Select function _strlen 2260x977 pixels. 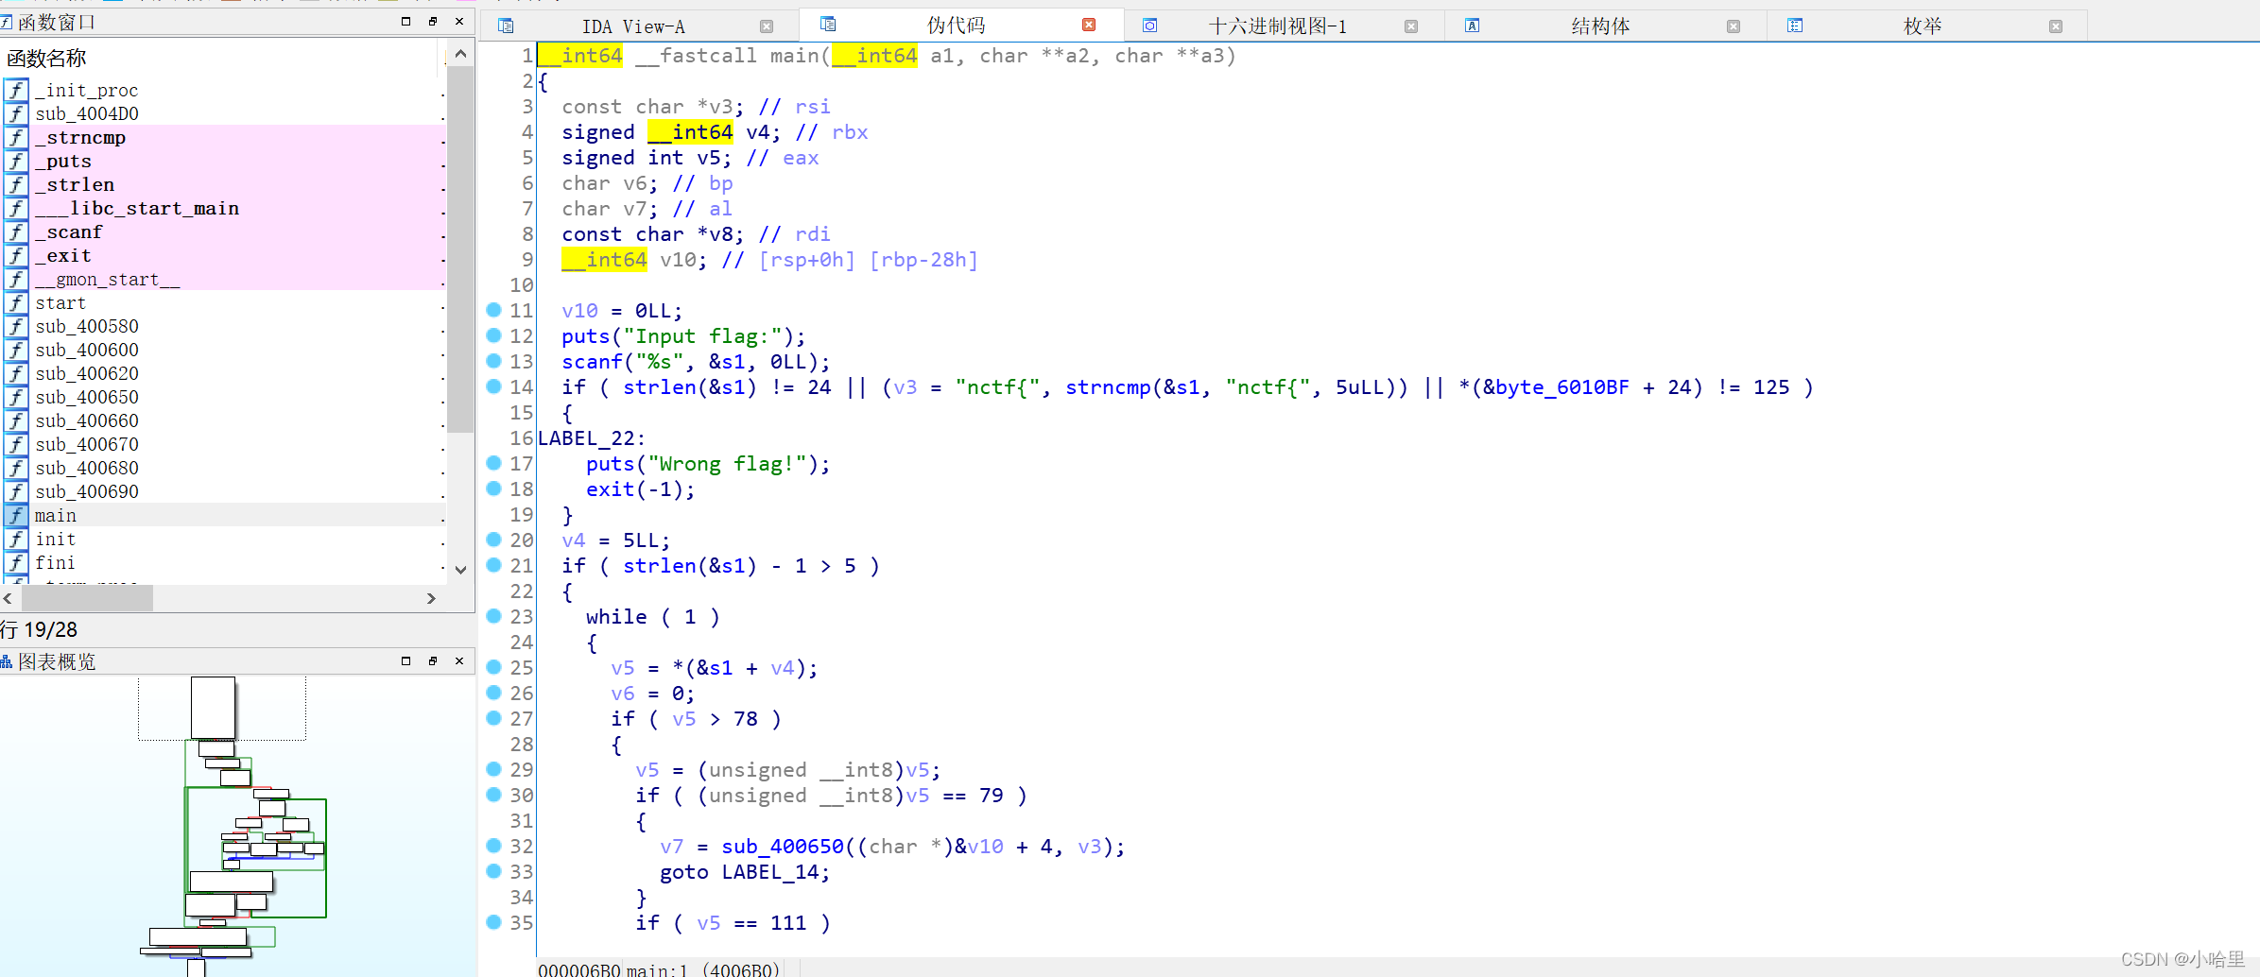pyautogui.click(x=75, y=184)
